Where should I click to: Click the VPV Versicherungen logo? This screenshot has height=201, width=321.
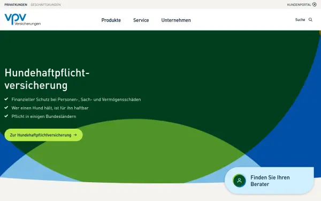[22, 19]
